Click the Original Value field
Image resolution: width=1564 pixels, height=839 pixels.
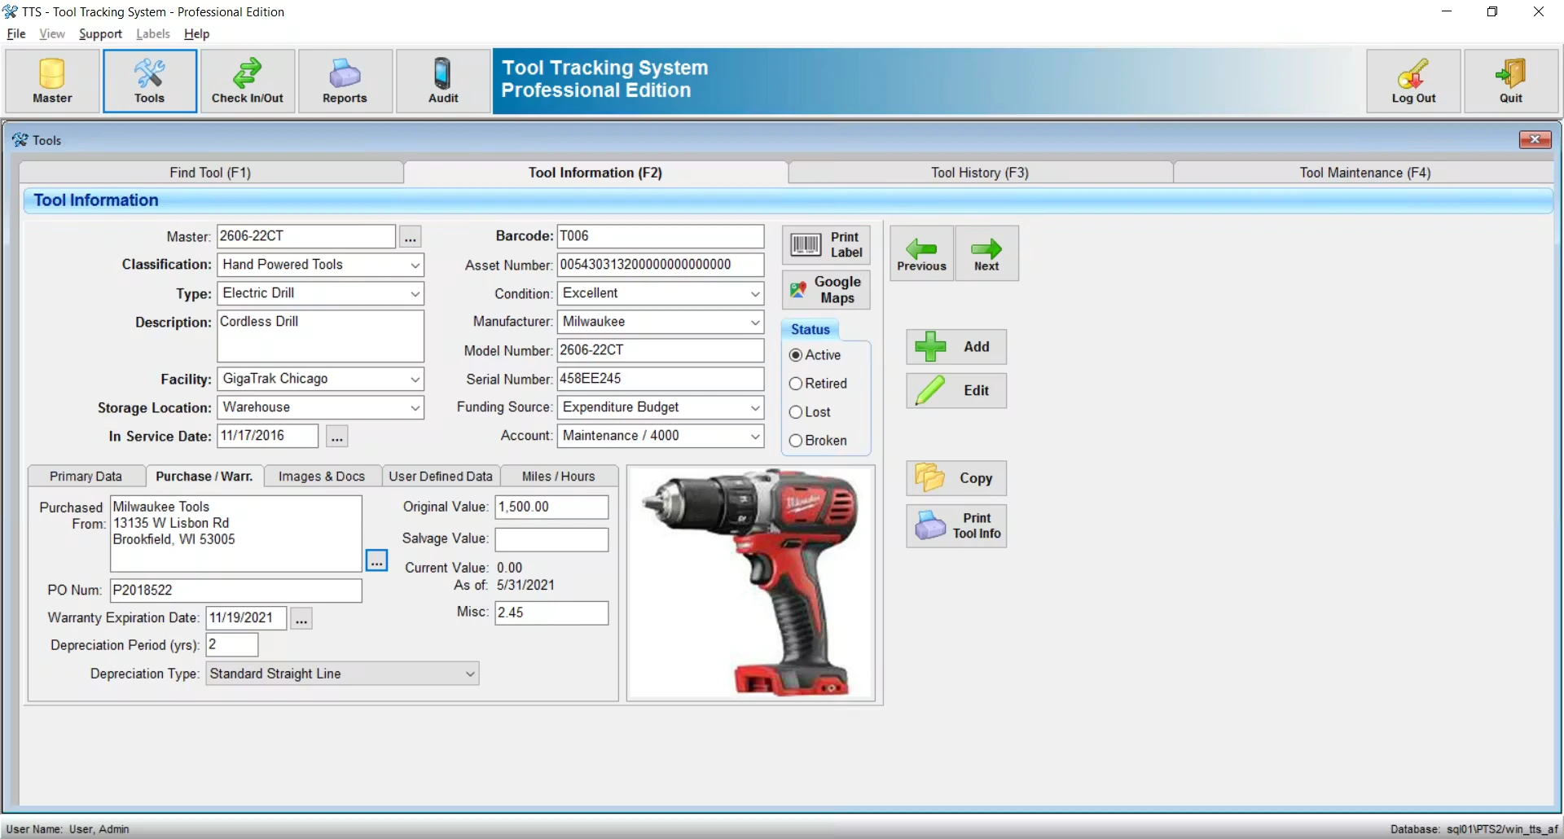[551, 507]
